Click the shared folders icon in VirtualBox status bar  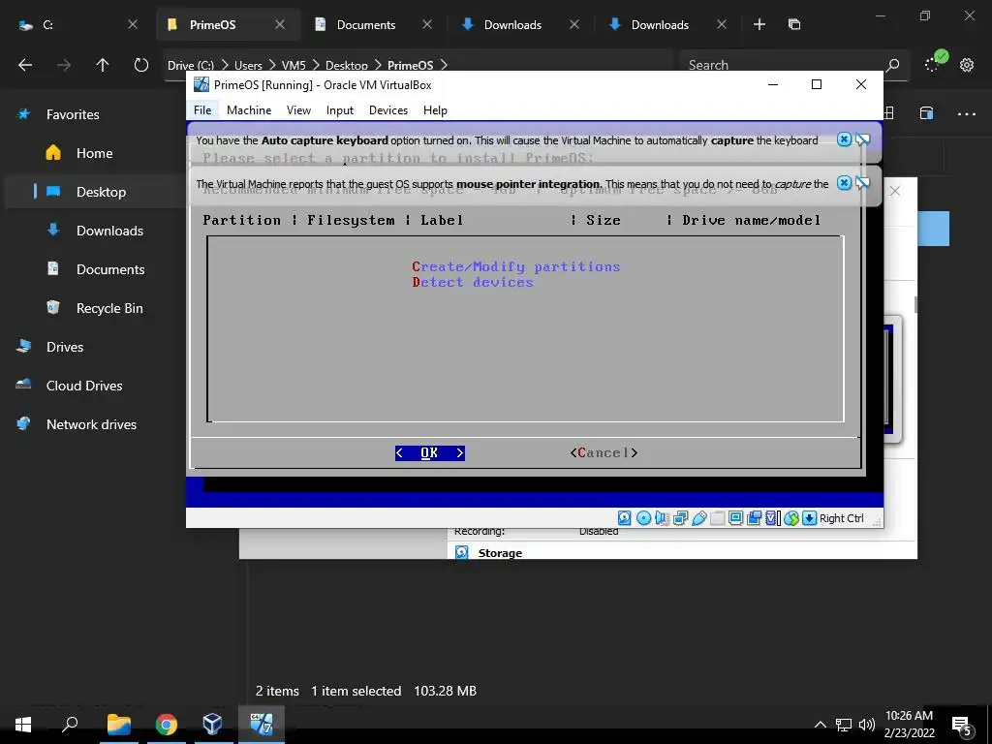click(x=718, y=518)
